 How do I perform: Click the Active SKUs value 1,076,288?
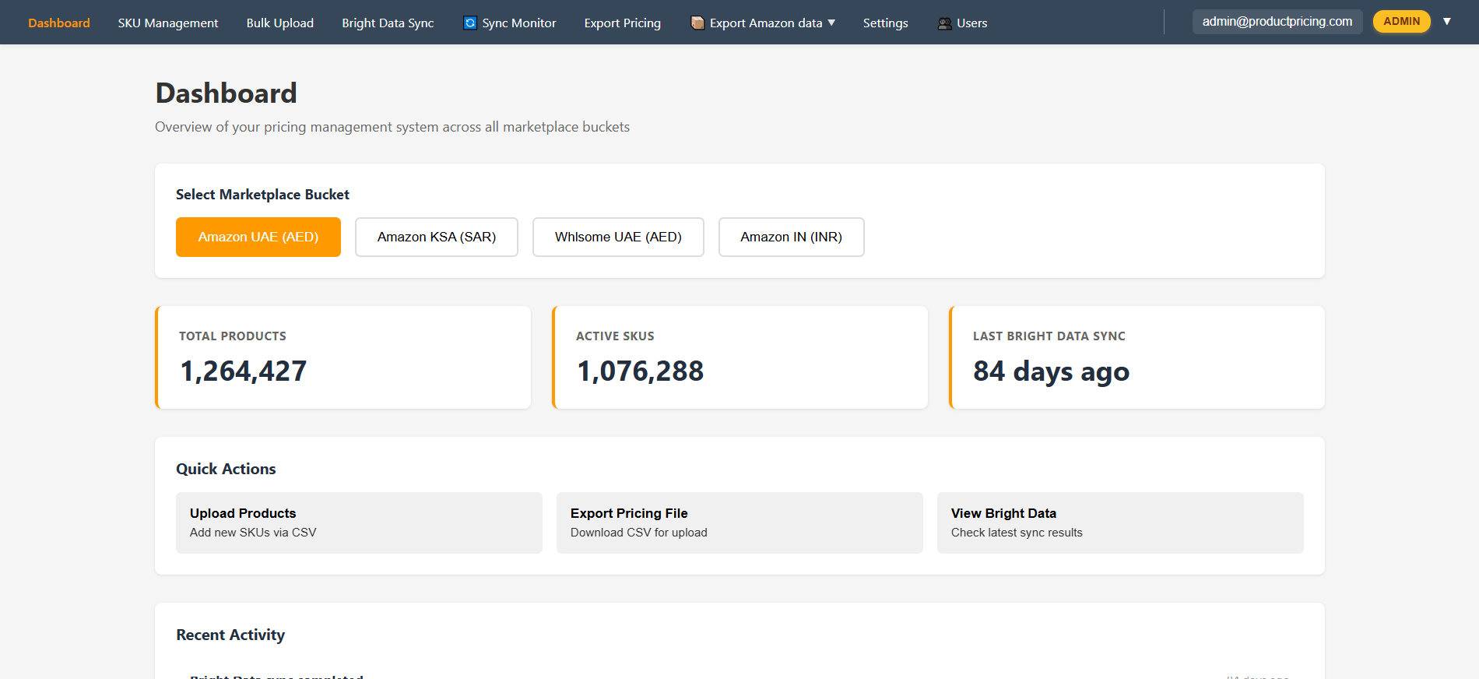point(641,371)
